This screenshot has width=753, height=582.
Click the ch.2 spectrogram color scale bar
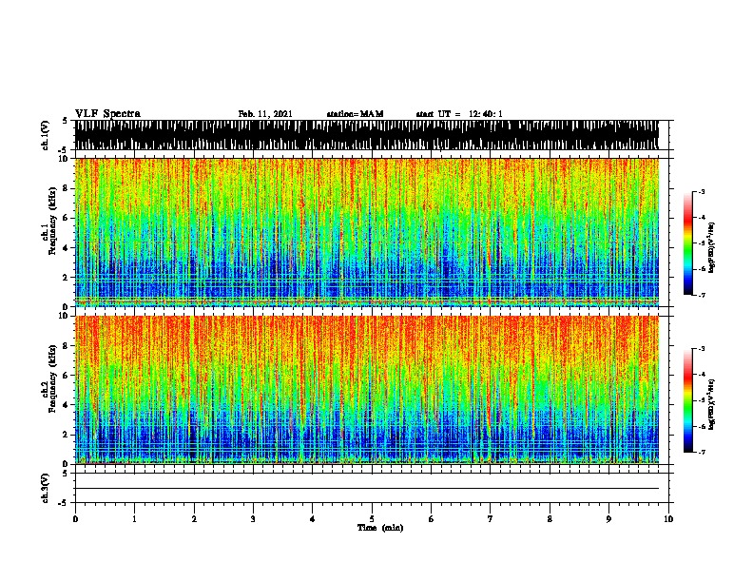pyautogui.click(x=688, y=400)
